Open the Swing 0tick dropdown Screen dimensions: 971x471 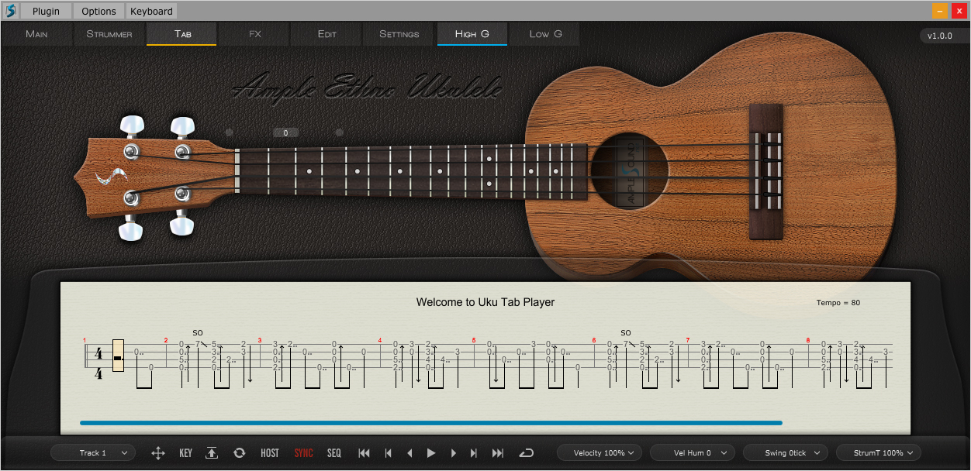pyautogui.click(x=786, y=452)
